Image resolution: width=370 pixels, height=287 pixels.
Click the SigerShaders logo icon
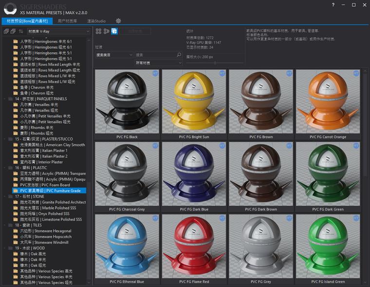10,8
